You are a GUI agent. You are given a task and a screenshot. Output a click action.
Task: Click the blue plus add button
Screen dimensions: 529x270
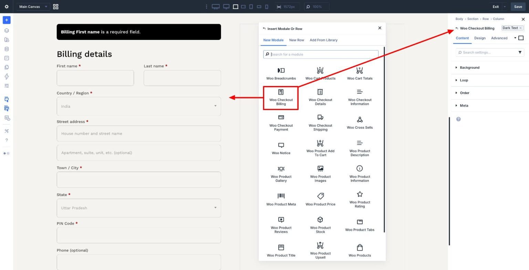[7, 20]
